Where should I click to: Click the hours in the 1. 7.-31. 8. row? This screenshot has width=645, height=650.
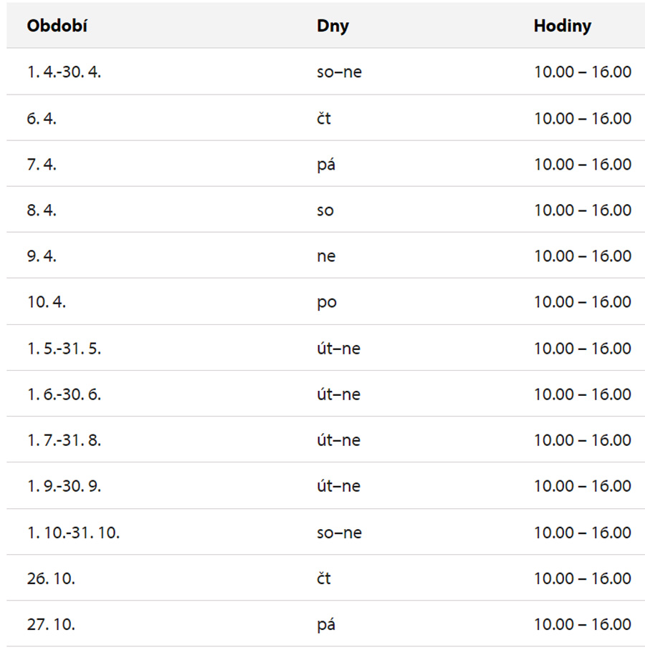coord(582,440)
